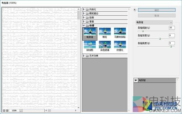182x114 pixels.
Task: Expand the 素描 filter folder
Action: 84,22
